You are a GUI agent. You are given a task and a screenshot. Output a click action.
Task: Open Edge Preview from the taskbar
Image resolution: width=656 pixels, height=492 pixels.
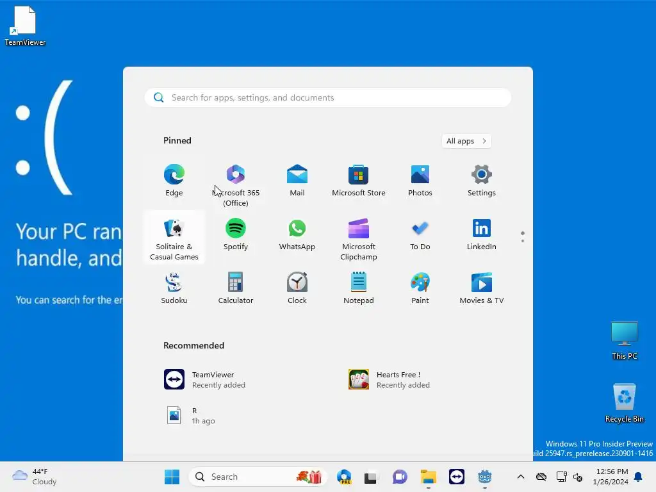click(344, 477)
